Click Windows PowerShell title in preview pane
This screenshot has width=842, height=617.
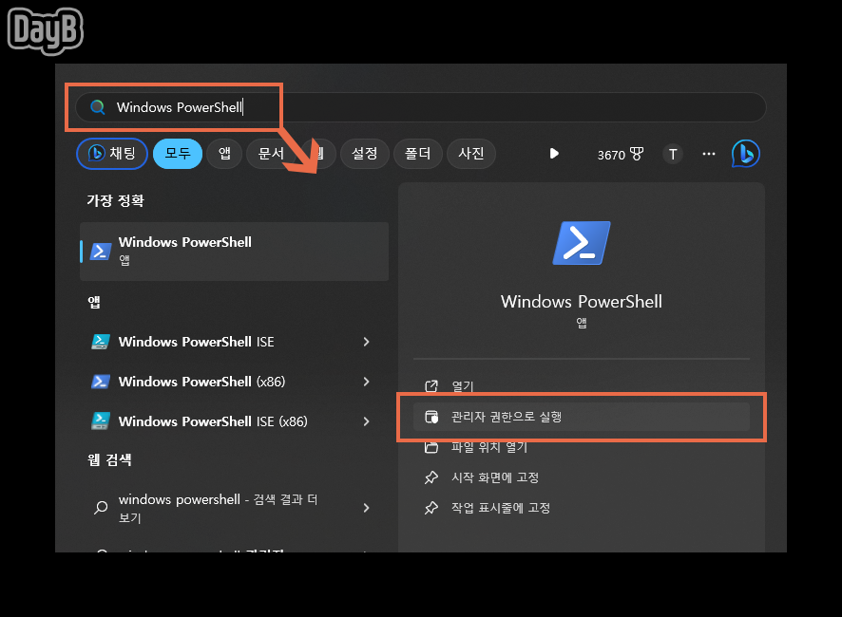(582, 302)
